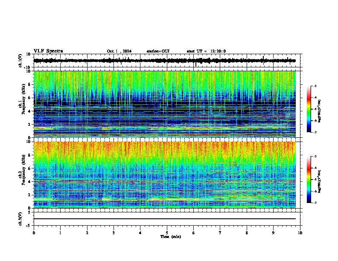Click the "-3" label on ch.2 color scale
Screen dimensions: 338x261
pos(315,157)
